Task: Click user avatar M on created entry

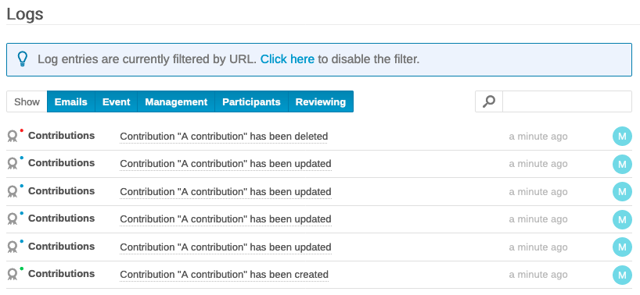Action: pyautogui.click(x=622, y=275)
